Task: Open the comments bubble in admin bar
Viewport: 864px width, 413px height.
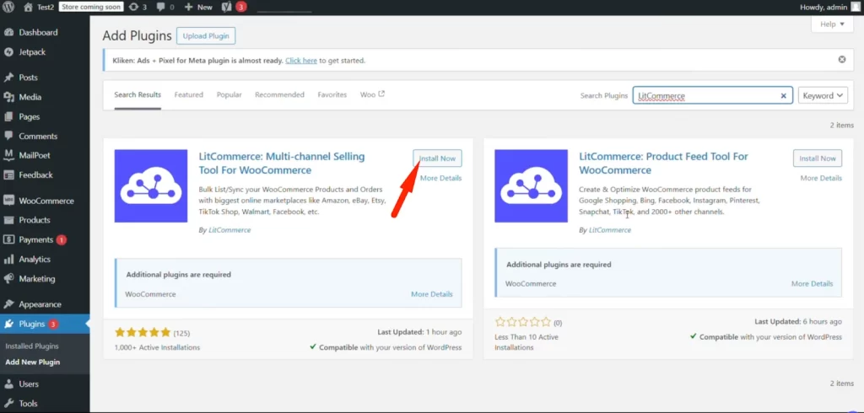Action: 165,7
